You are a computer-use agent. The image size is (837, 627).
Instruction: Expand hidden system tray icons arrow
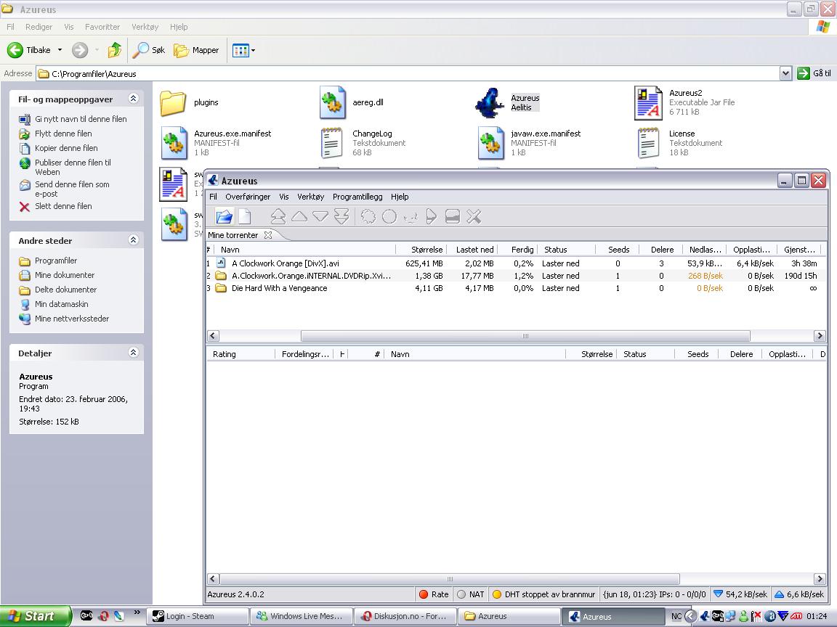690,616
